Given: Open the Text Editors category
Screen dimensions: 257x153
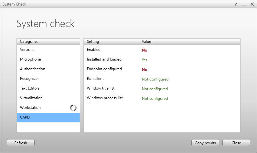Looking at the screenshot, I should coord(30,88).
